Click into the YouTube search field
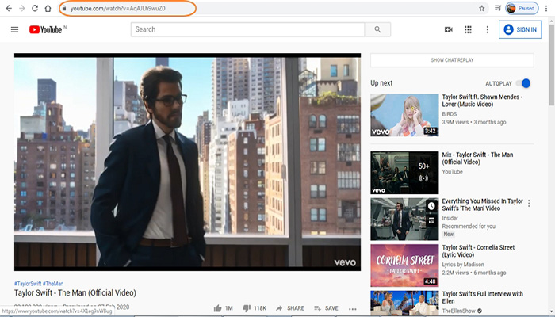555x317 pixels. tap(247, 30)
